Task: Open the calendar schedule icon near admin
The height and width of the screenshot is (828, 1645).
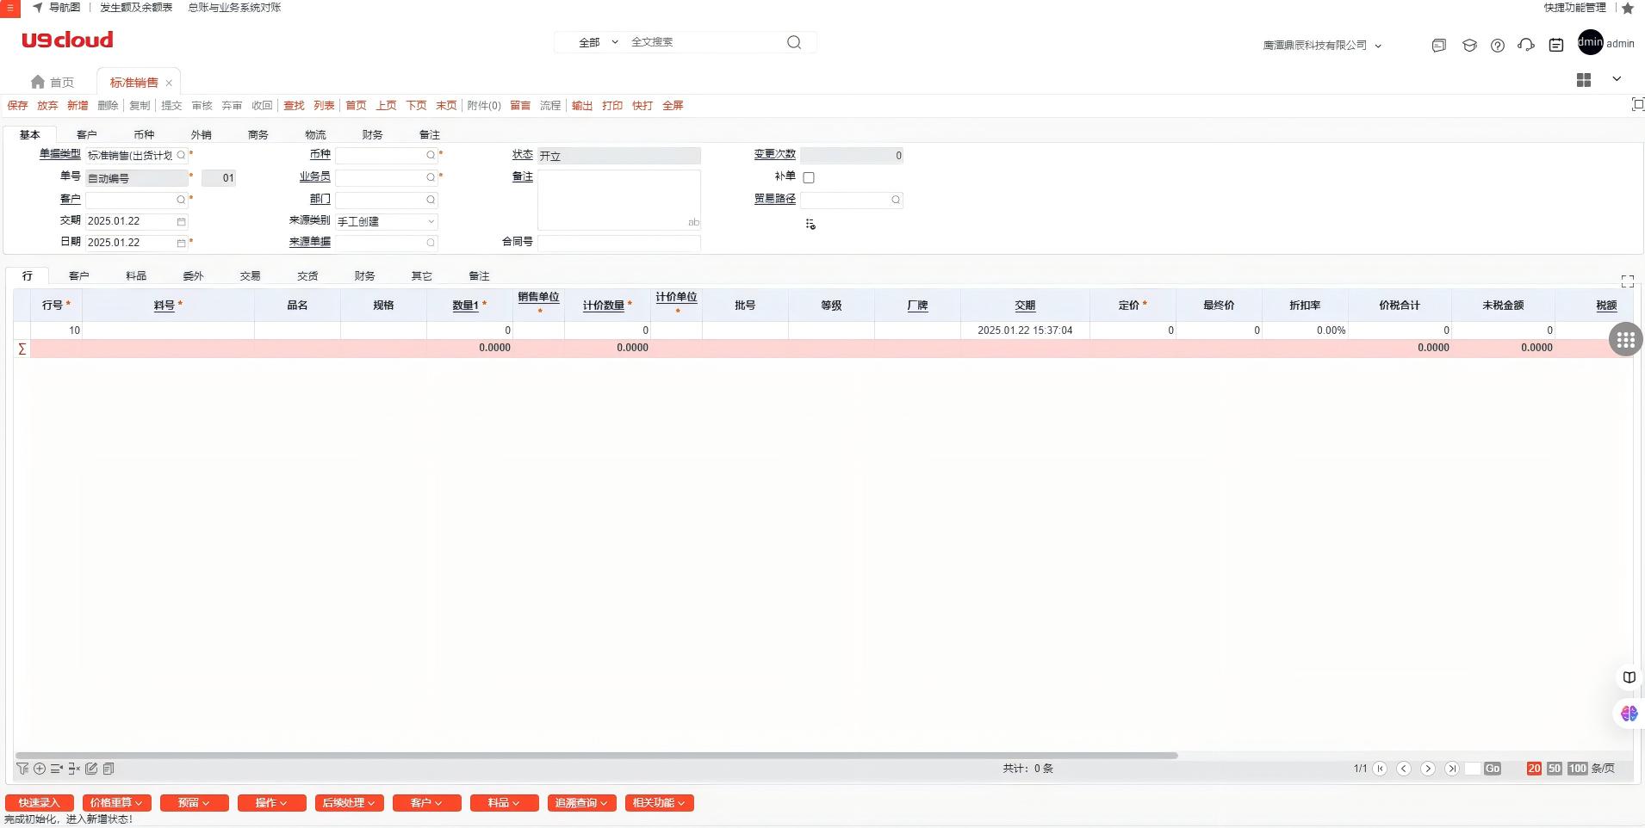Action: pyautogui.click(x=1555, y=46)
